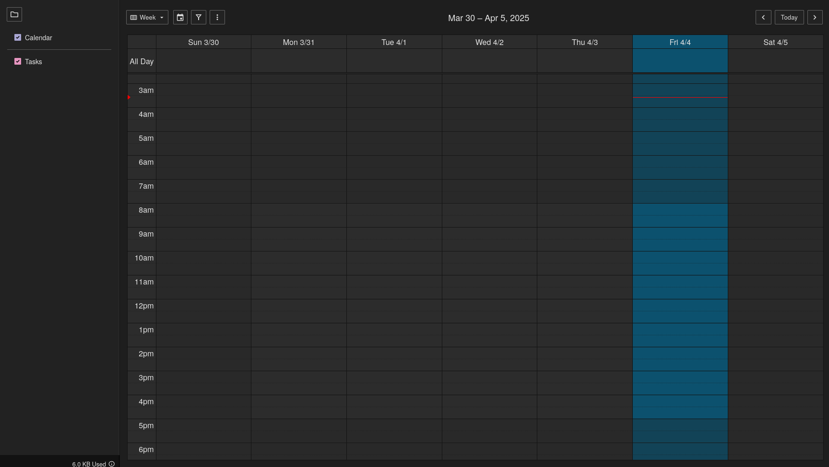Jump to Today
829x467 pixels.
click(789, 17)
